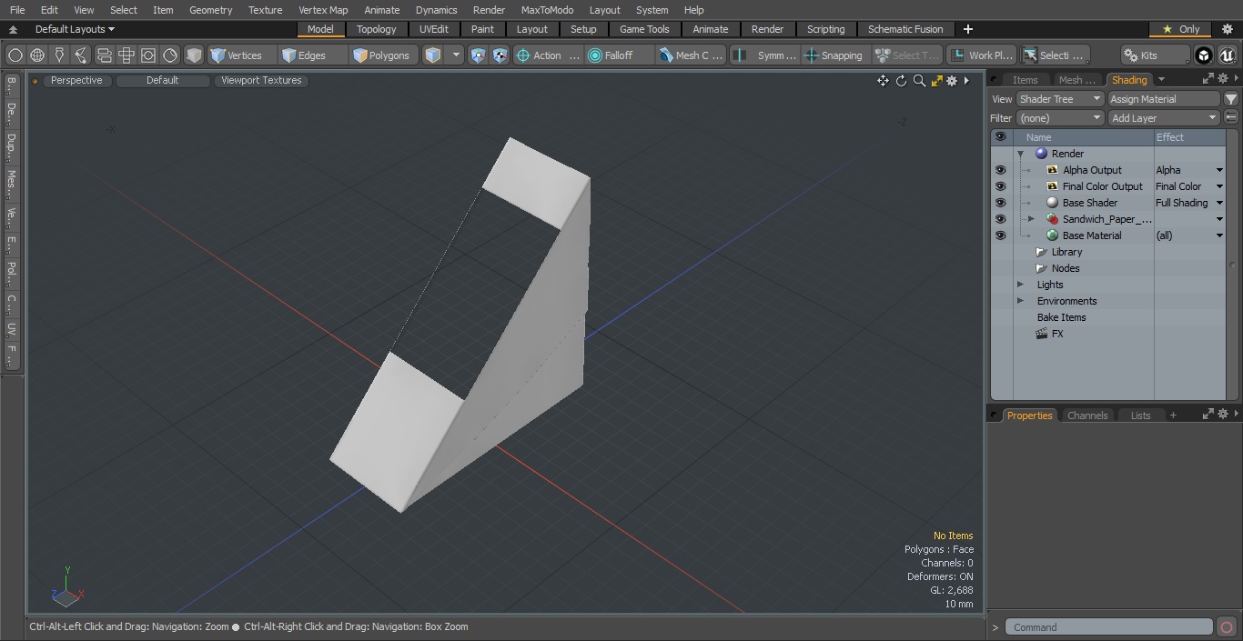Click the gray solid cube icon
The height and width of the screenshot is (641, 1243).
[x=194, y=55]
